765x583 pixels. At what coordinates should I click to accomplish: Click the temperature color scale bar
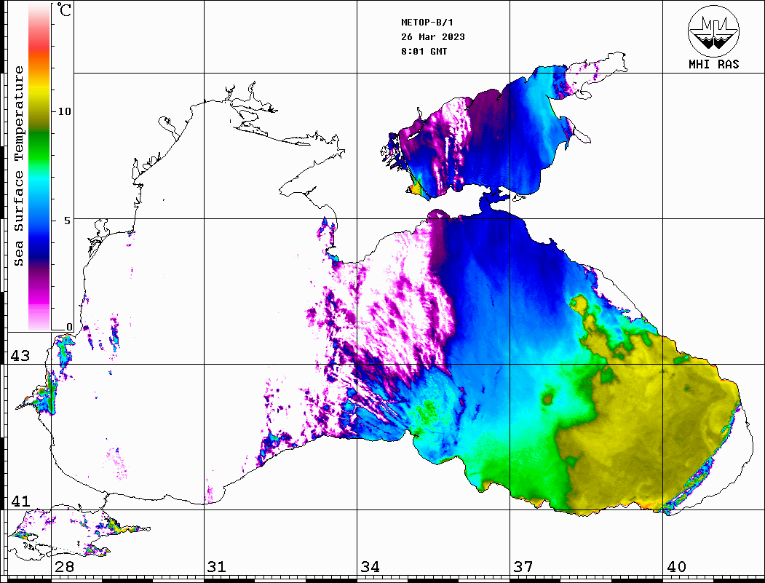(x=39, y=167)
